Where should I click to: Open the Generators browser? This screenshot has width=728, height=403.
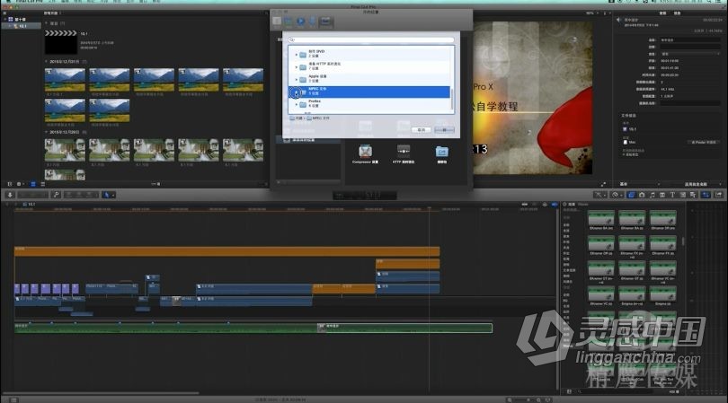click(x=682, y=195)
